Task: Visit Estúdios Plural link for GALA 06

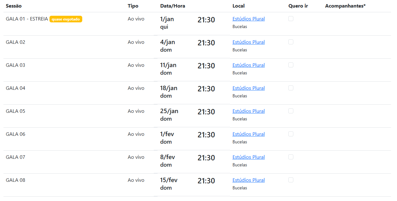Action: (249, 134)
